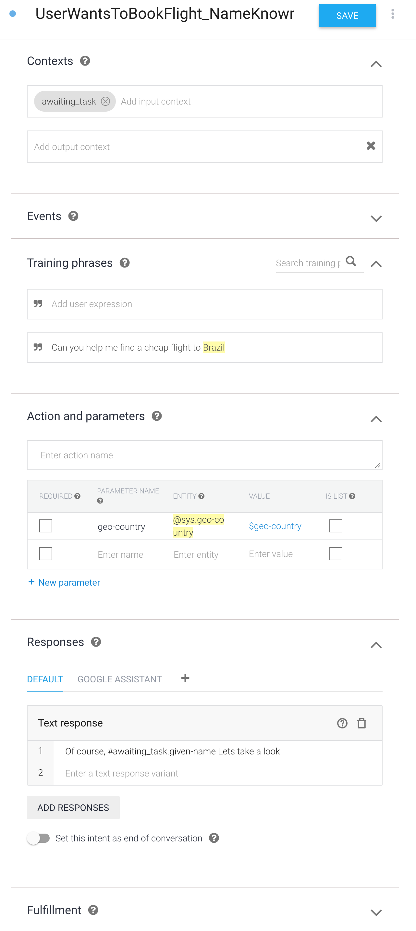The width and height of the screenshot is (416, 931).
Task: Tick the Is List box for geo-country
Action: click(x=336, y=526)
